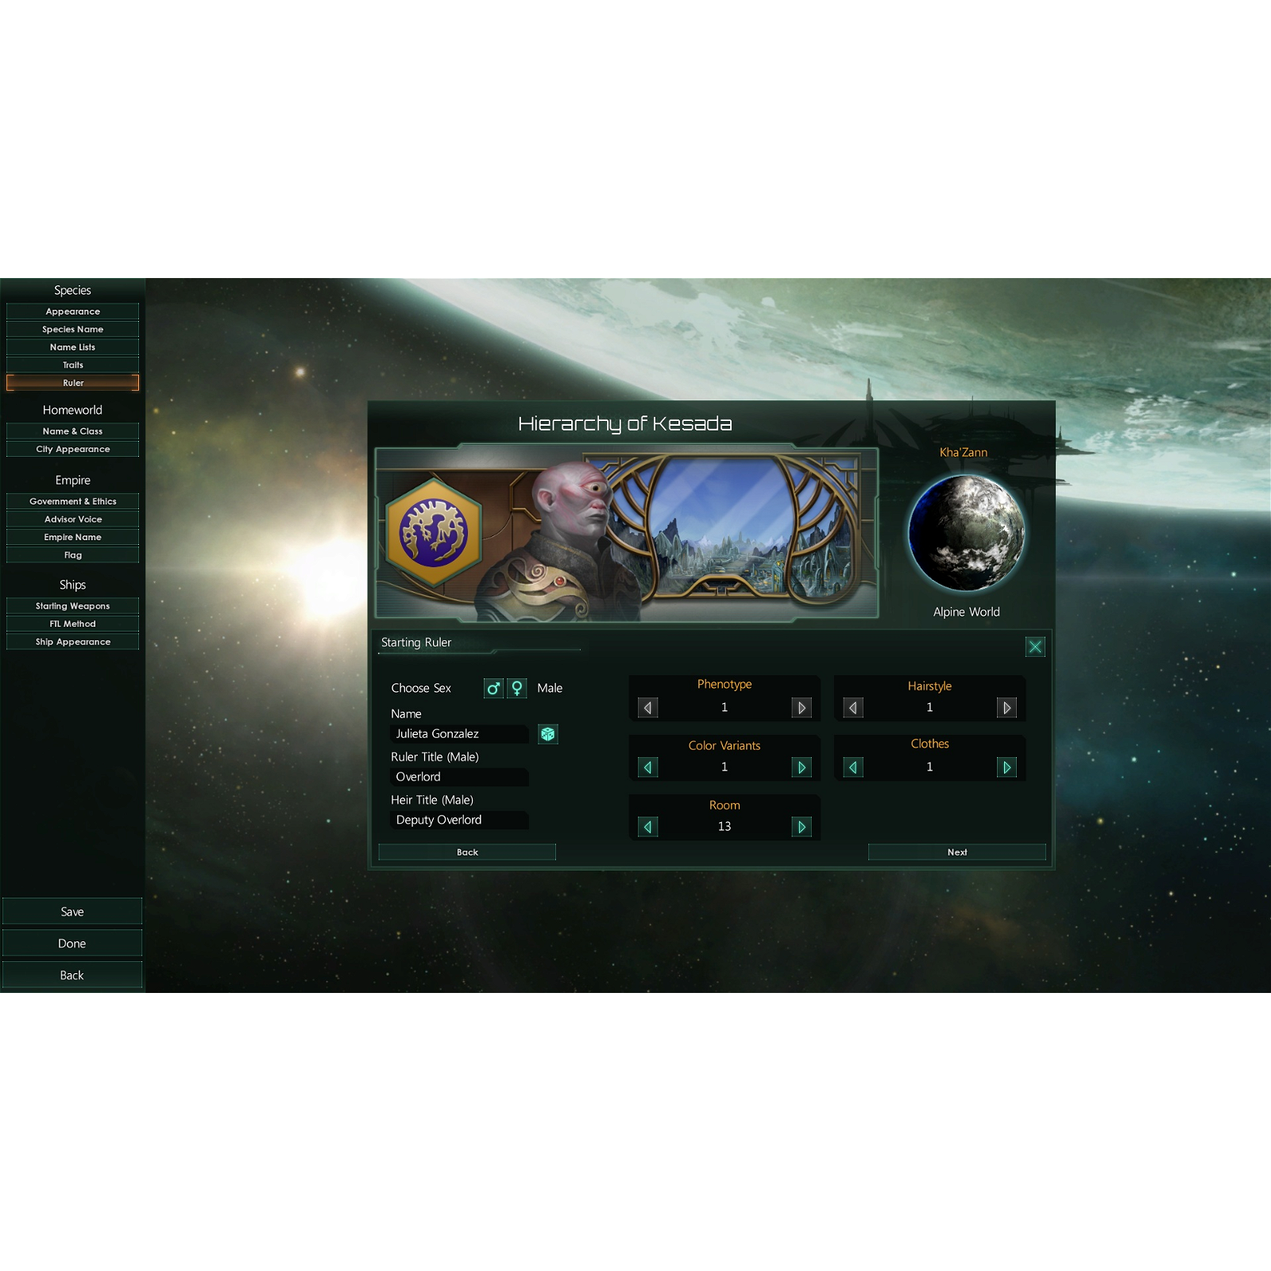
Task: Increase the Clothes value
Action: pyautogui.click(x=1006, y=767)
